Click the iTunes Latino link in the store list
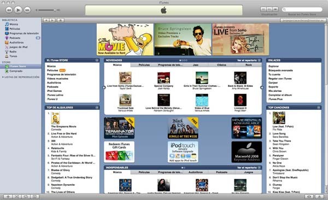The image size is (328, 200). pos(55,95)
